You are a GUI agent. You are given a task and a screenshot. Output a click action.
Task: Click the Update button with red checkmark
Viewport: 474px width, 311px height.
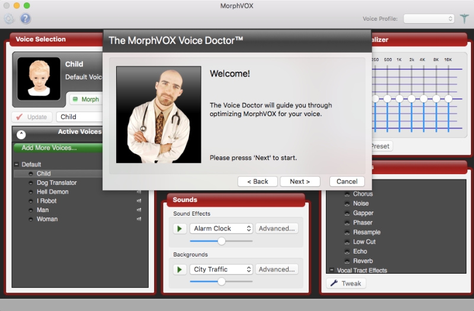32,117
